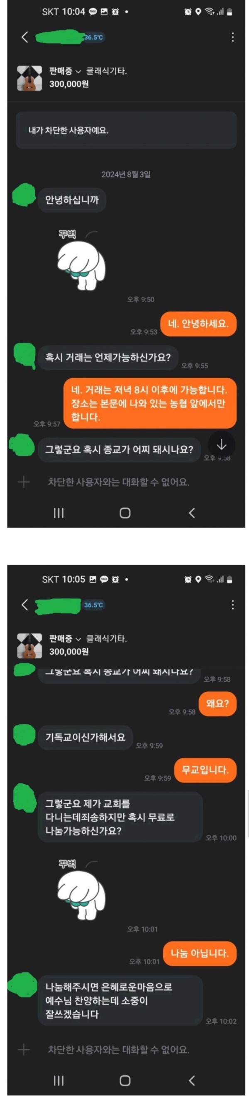
Task: Tap the 내가 차단한 사용자예요 notice banner
Action: coord(126,130)
